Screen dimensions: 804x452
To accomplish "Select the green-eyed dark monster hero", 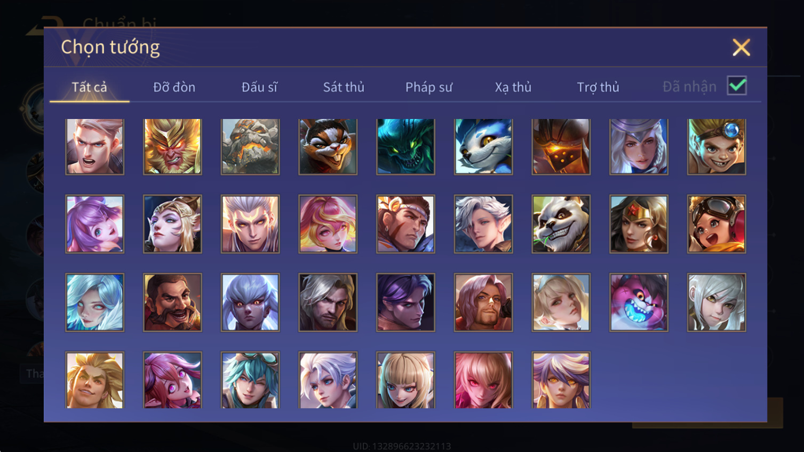I will (x=405, y=146).
